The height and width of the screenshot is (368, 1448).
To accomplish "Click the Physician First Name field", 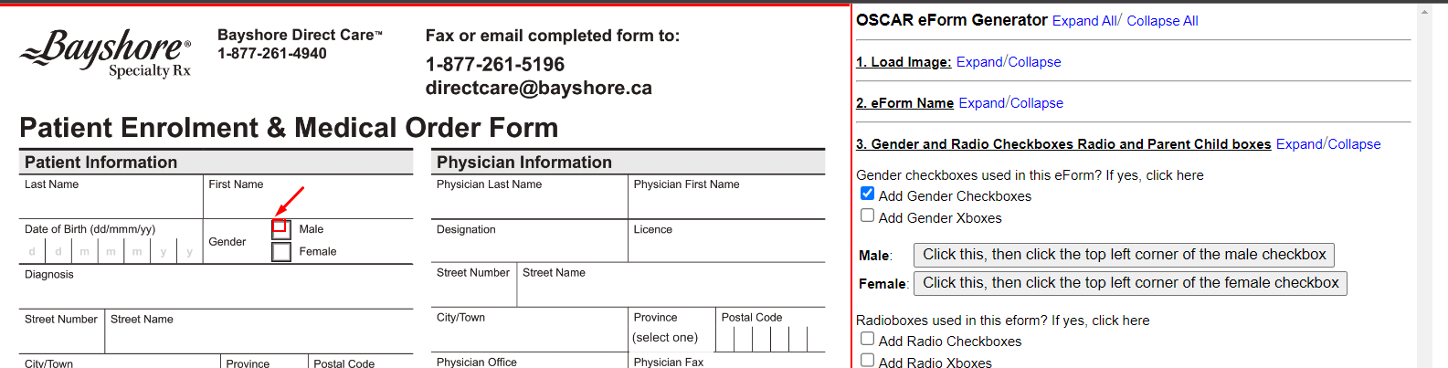I will pos(726,203).
